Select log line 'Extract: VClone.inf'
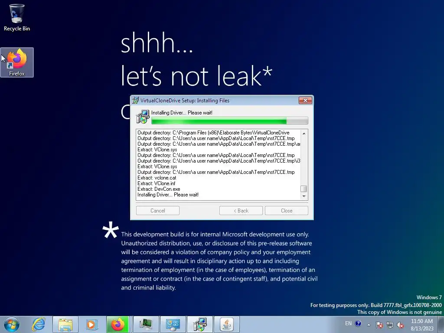This screenshot has width=444, height=333. 156,183
